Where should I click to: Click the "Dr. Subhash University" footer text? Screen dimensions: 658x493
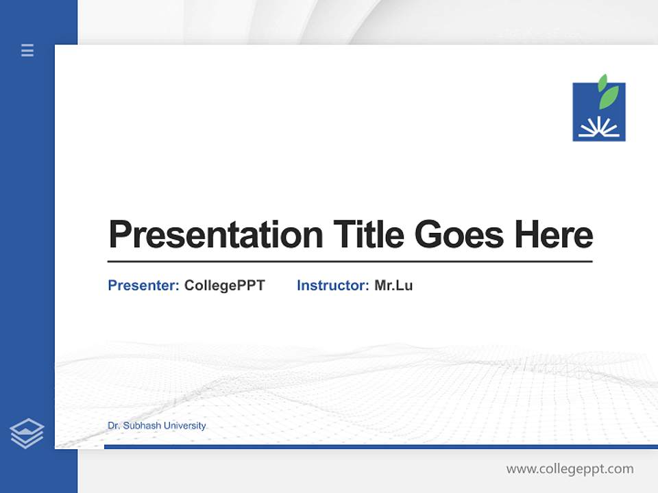[157, 425]
